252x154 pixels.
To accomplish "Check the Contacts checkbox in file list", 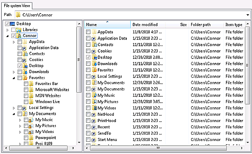I will click(x=88, y=44).
